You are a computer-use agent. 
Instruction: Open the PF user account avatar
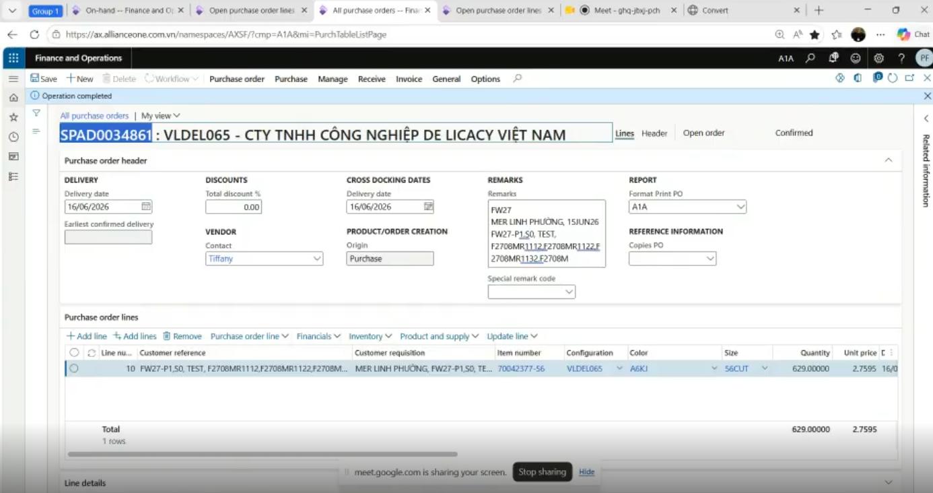(x=924, y=58)
